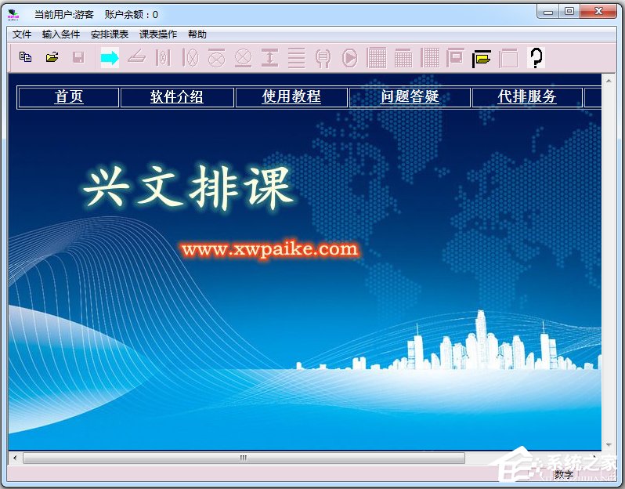Open the 帮助 menu
Screen dimensions: 625x489
[x=197, y=34]
